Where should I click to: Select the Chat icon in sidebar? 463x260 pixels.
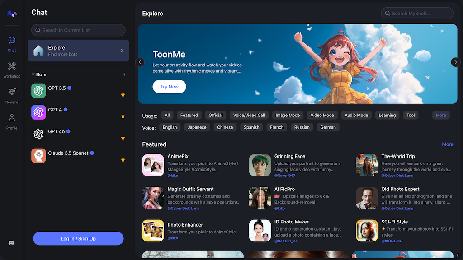[12, 43]
